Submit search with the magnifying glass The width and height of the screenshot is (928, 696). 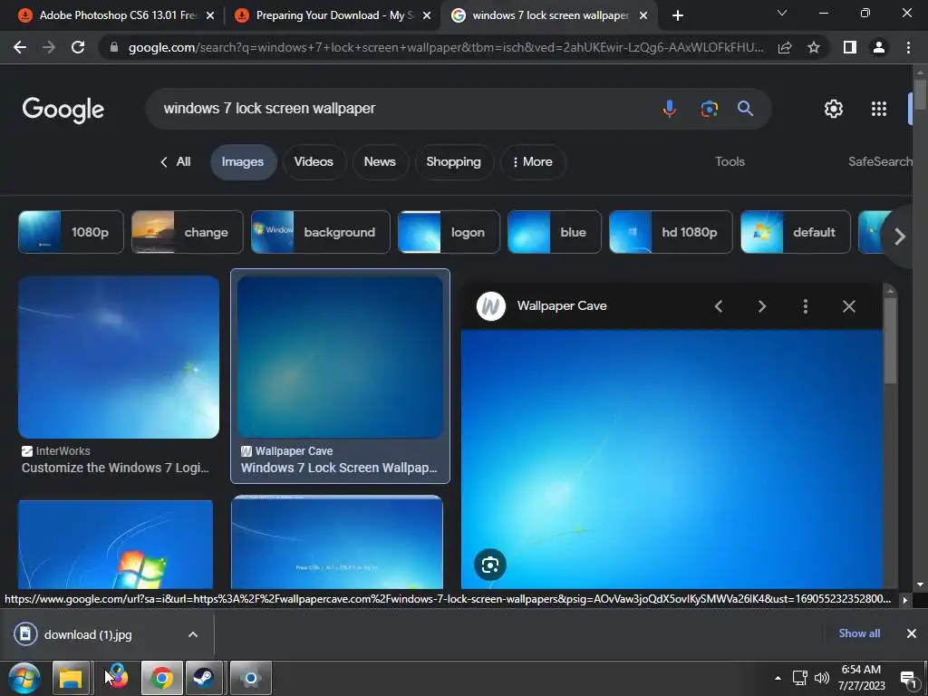(x=745, y=109)
